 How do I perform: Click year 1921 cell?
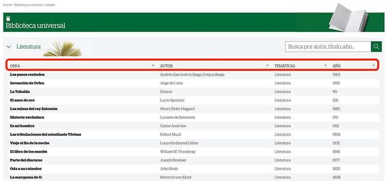[x=336, y=126]
